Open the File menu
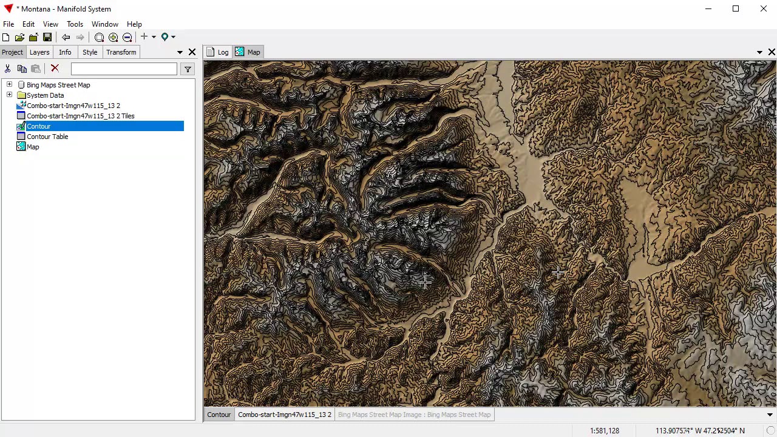The width and height of the screenshot is (777, 437). (x=8, y=24)
